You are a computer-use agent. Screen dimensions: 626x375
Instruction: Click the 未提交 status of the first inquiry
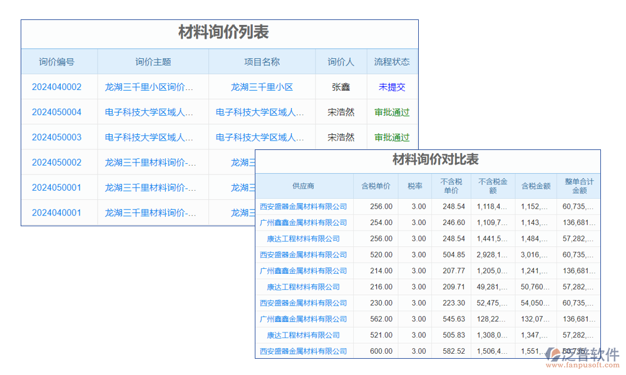pyautogui.click(x=392, y=87)
